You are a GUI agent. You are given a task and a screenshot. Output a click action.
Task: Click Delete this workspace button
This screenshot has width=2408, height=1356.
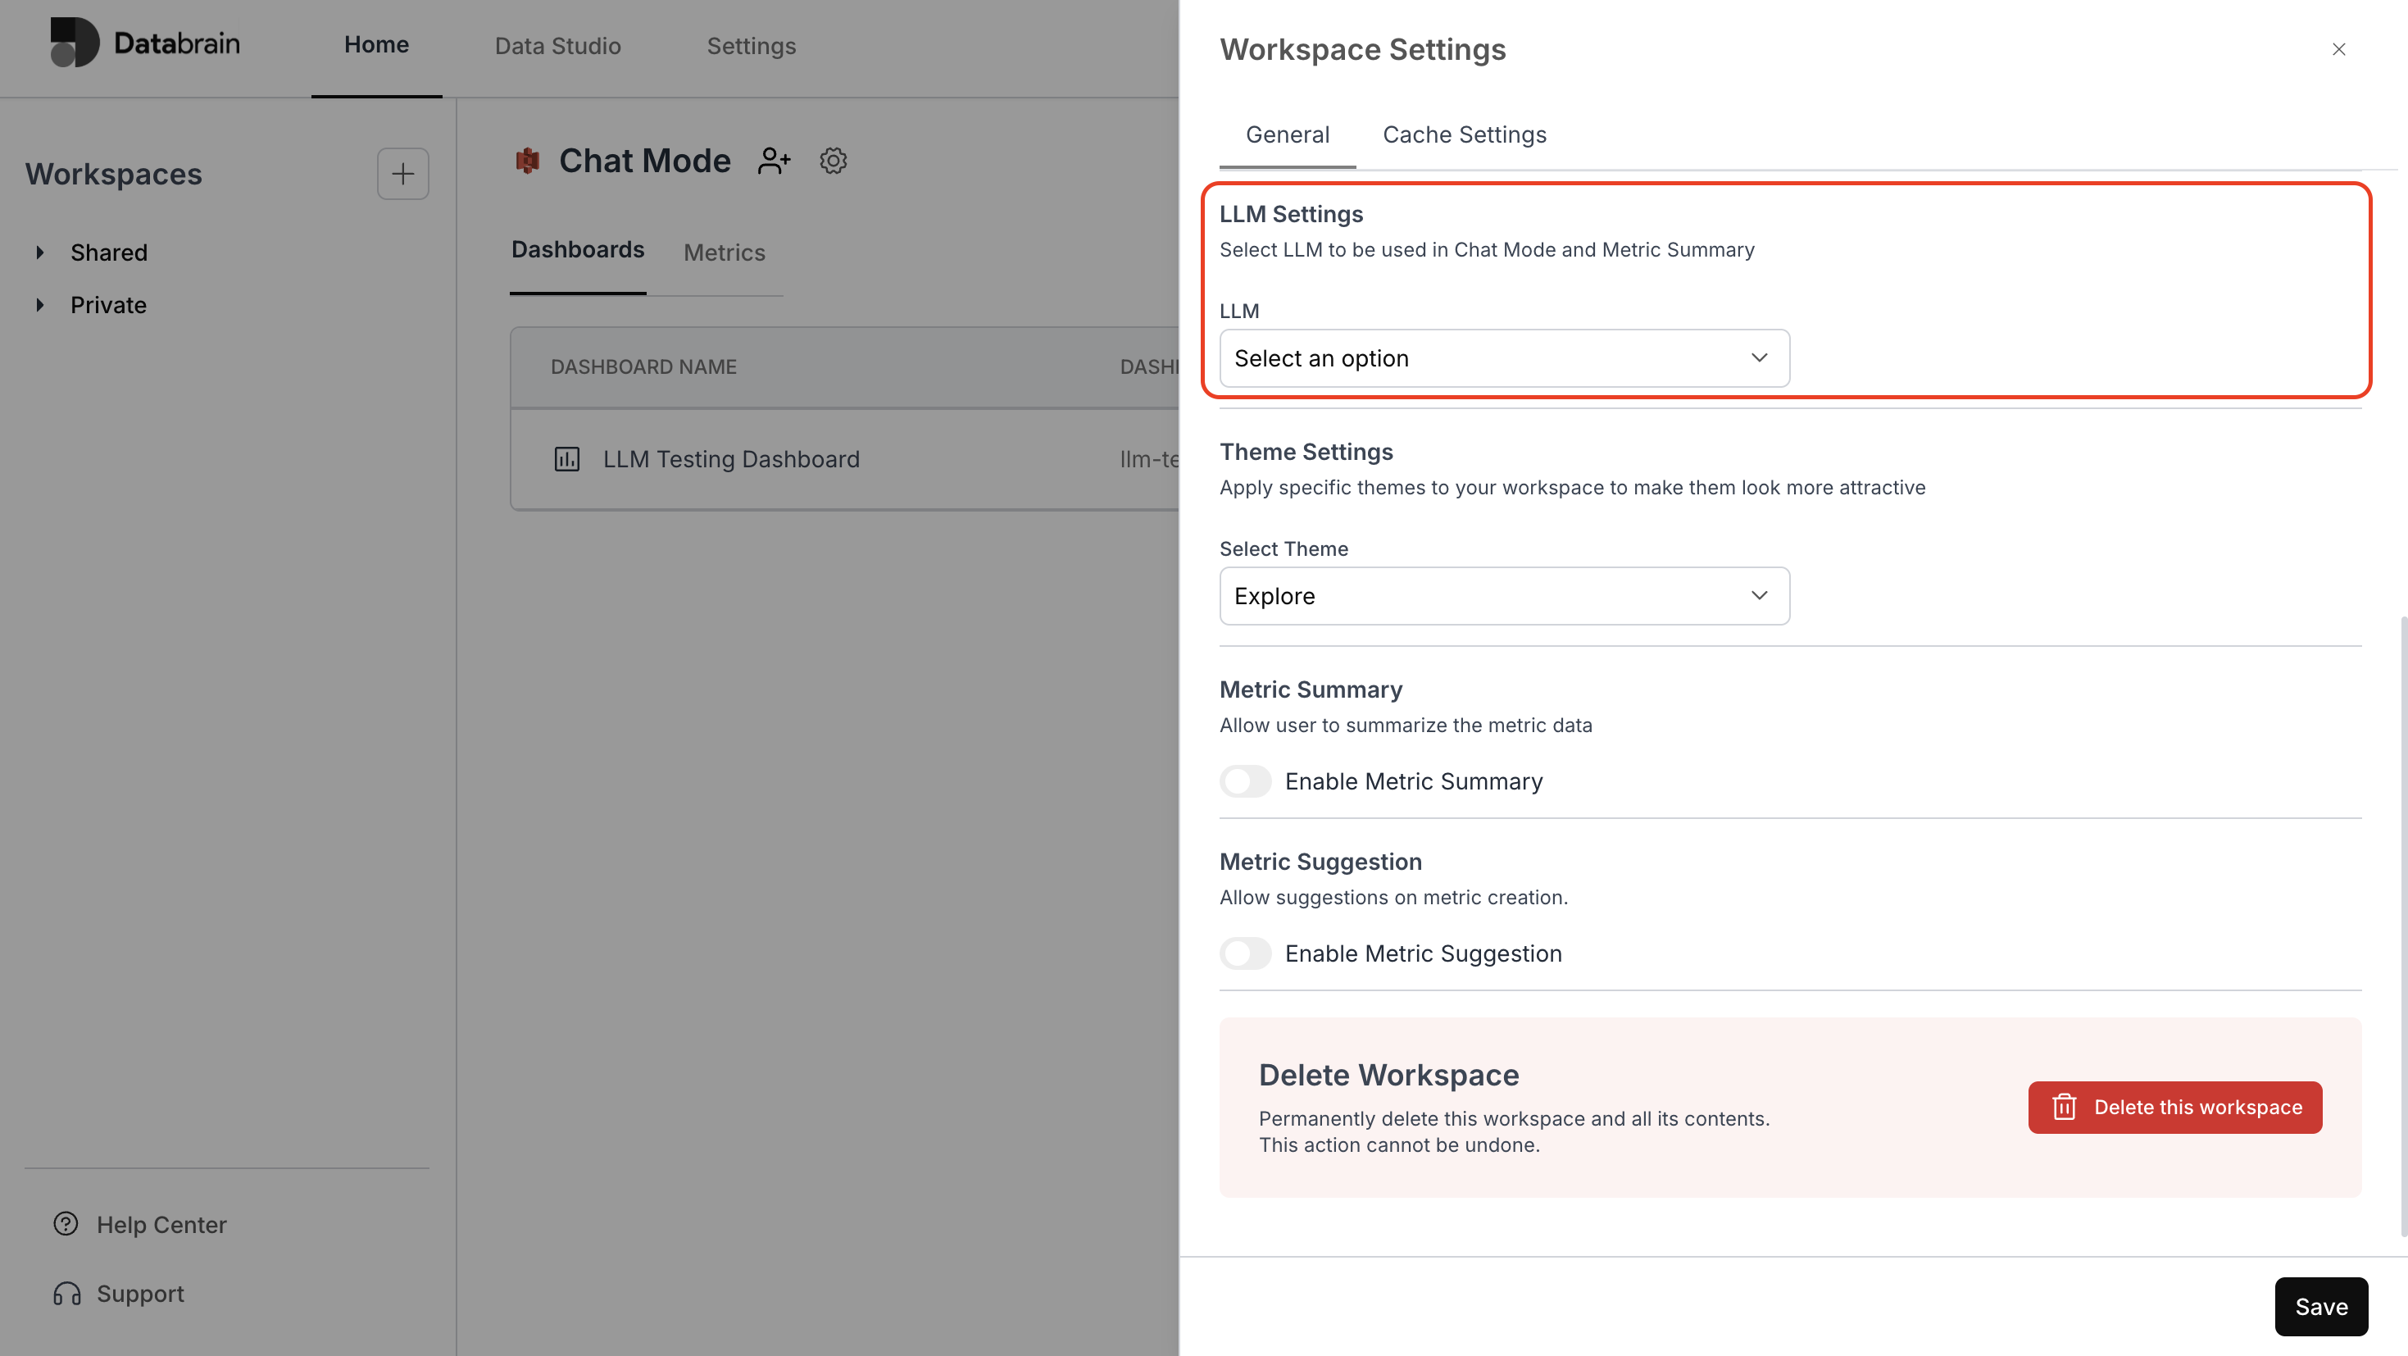coord(2174,1108)
